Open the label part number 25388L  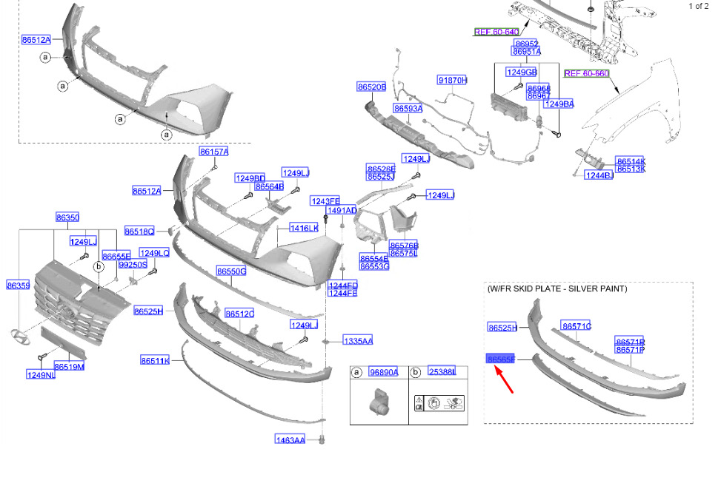point(442,371)
